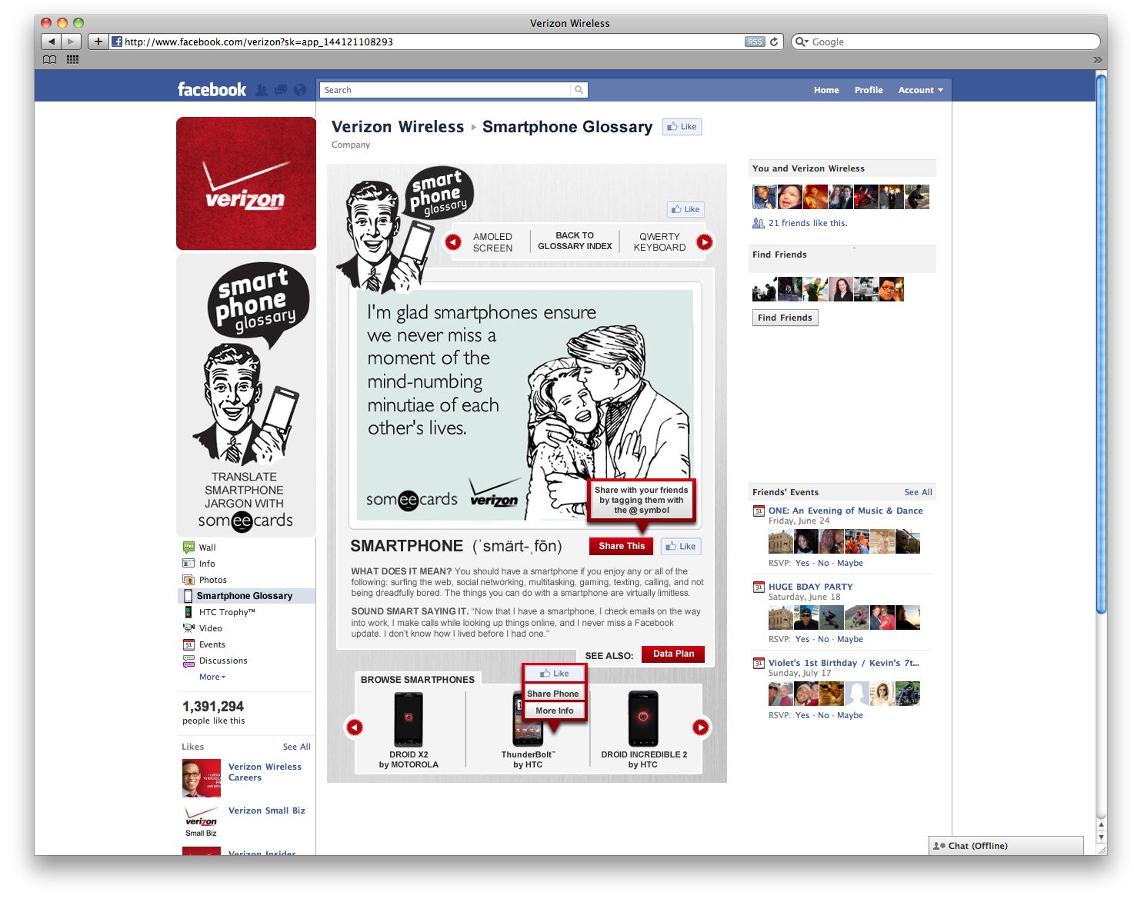This screenshot has width=1134, height=902.
Task: See All friends' events
Action: (918, 492)
